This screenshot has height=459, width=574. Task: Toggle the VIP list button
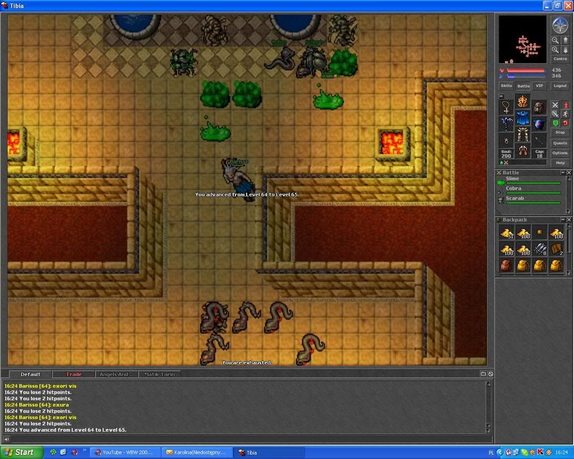pos(539,86)
